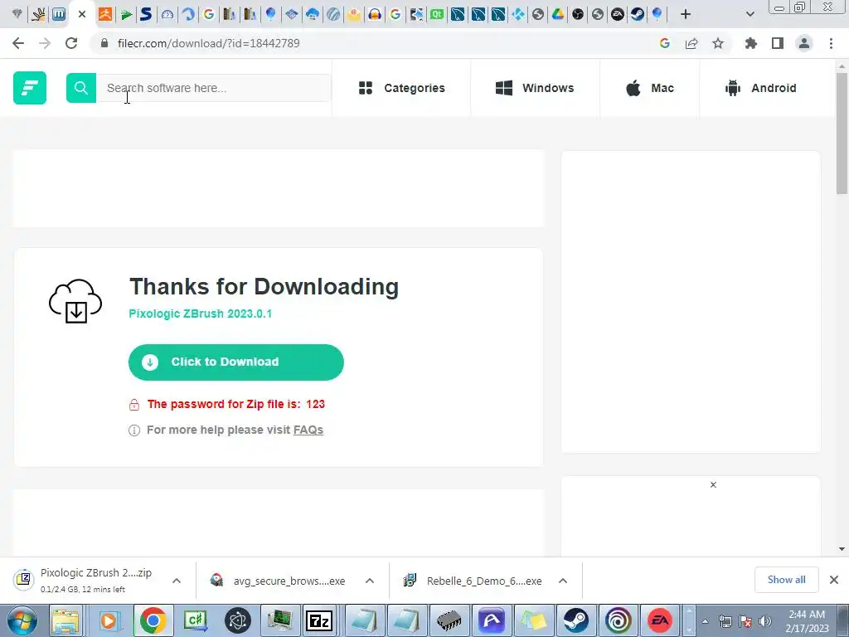The image size is (849, 637).
Task: Close the downloads bar
Action: click(834, 580)
